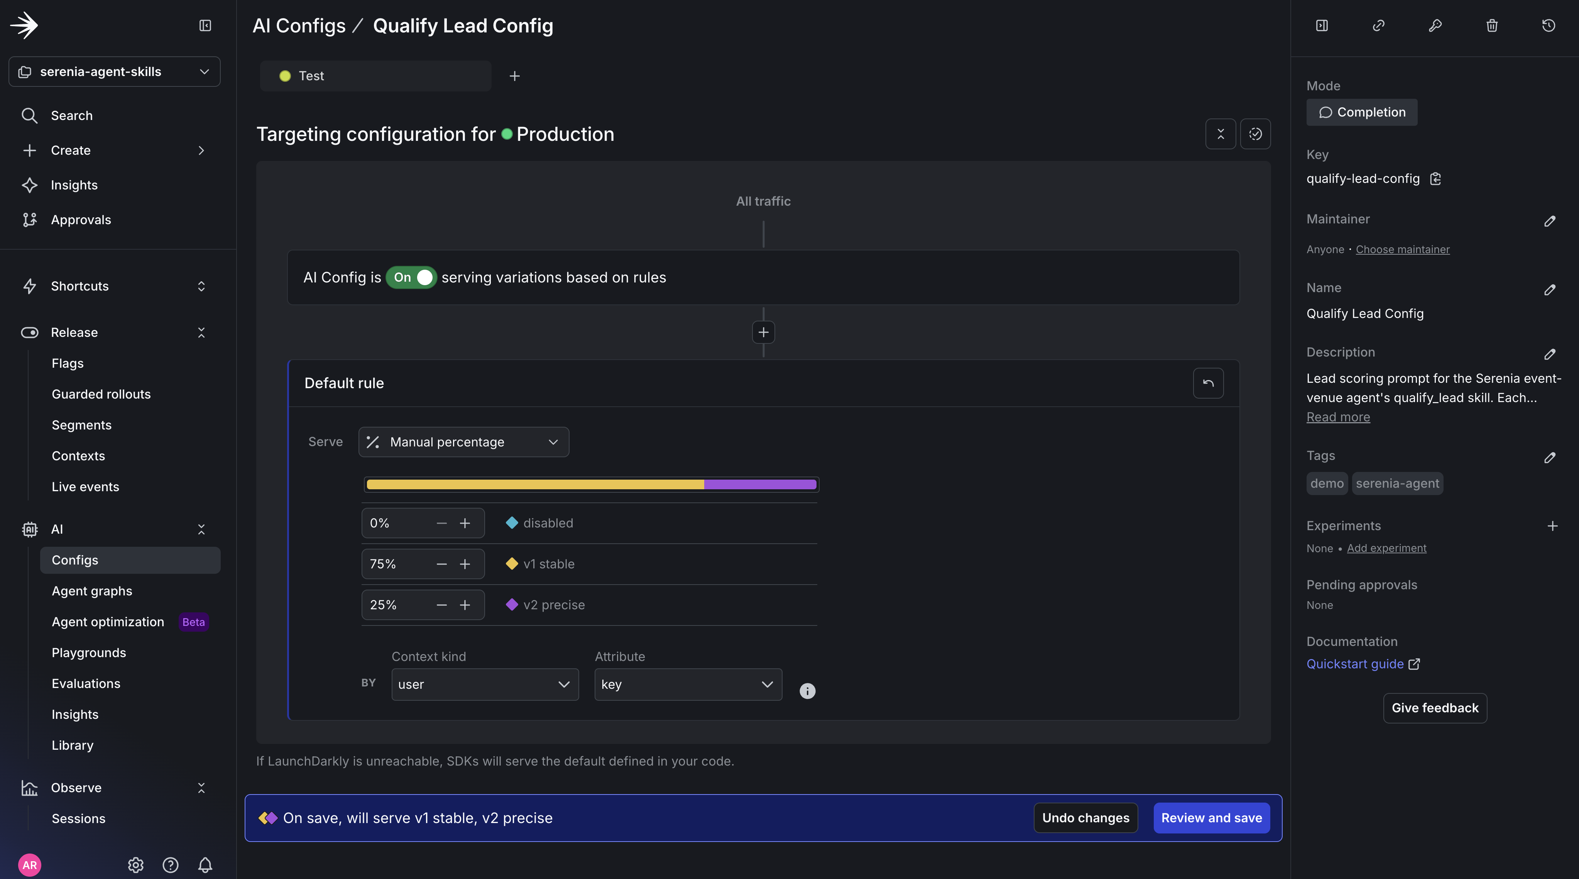
Task: Open help question mark icon
Action: click(x=171, y=865)
